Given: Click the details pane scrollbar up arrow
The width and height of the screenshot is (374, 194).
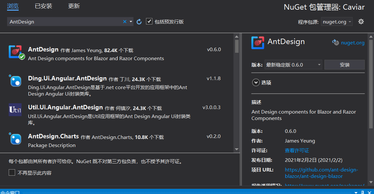Looking at the screenshot, I should (371, 36).
